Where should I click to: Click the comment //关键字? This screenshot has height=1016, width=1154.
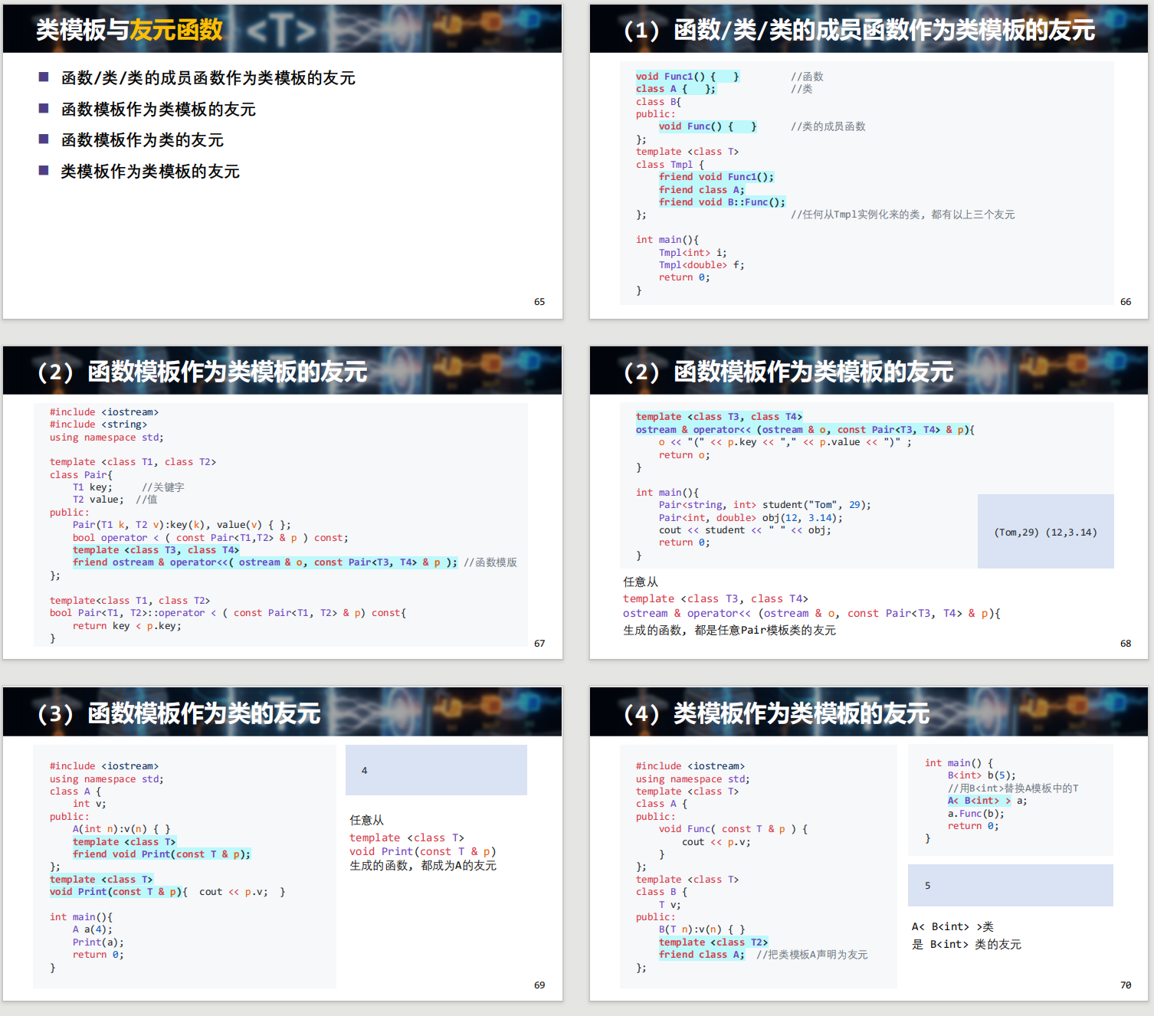click(x=162, y=487)
